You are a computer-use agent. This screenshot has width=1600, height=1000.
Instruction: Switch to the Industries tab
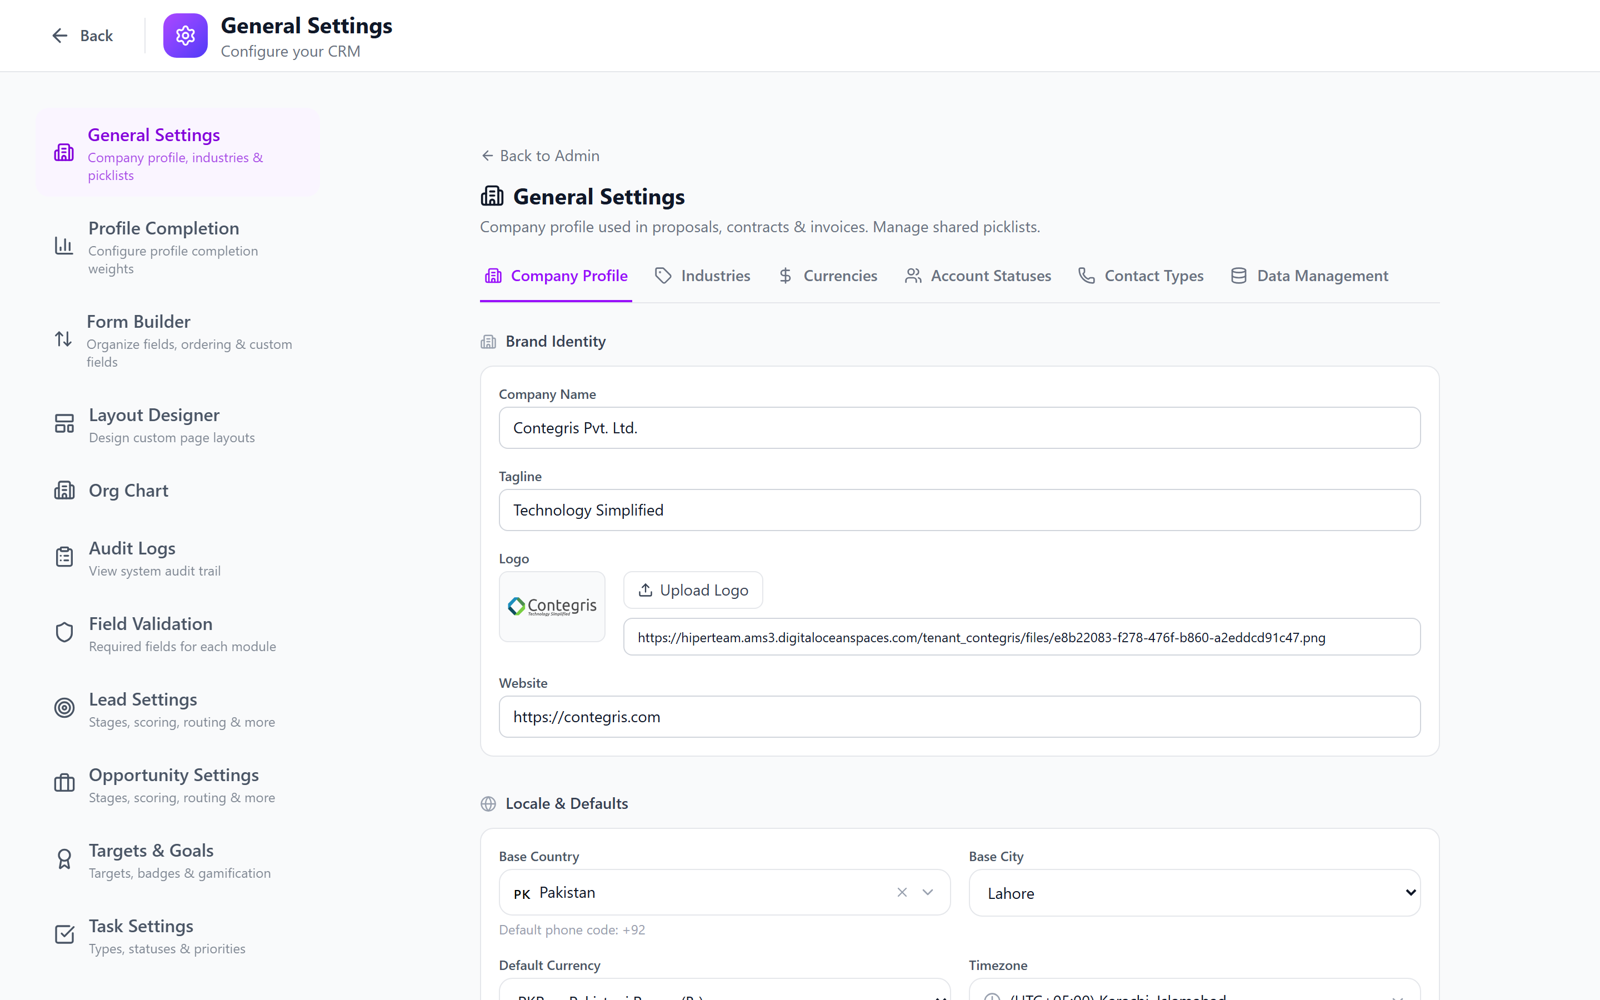pos(703,276)
